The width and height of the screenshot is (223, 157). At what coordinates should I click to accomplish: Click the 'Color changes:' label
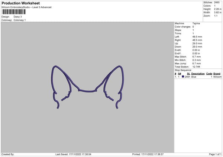tap(182, 27)
